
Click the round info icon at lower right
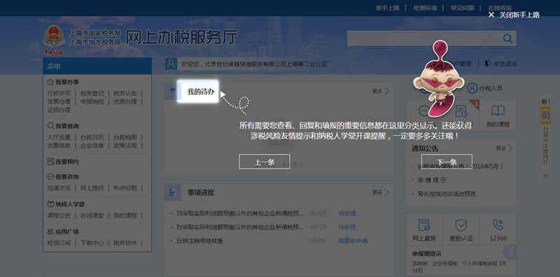point(510,252)
